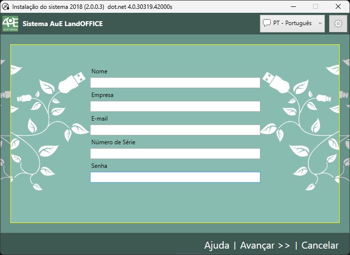Image resolution: width=350 pixels, height=255 pixels.
Task: Click the large USB plug illustration on the left
Action: pyautogui.click(x=71, y=82)
